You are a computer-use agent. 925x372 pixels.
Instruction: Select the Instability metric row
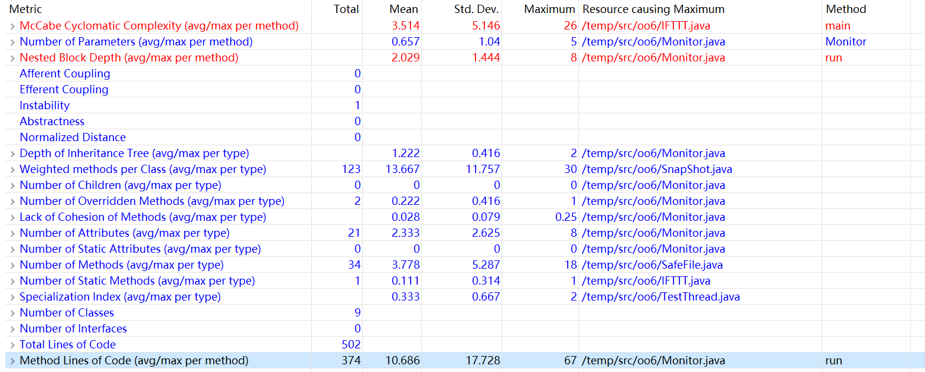point(44,106)
